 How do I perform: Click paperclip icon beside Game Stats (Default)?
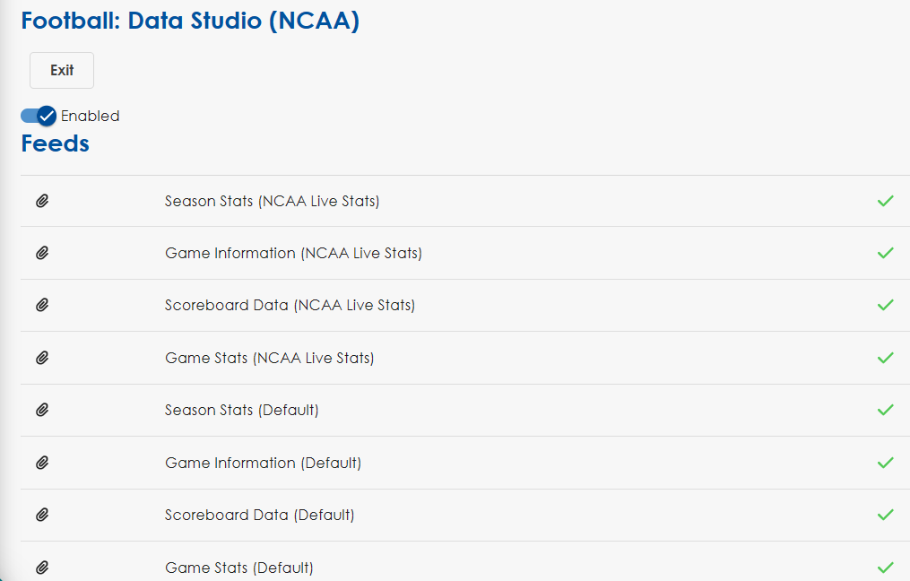[42, 568]
